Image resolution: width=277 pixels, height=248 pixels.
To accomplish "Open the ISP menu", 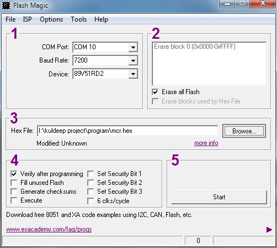I will (x=28, y=19).
